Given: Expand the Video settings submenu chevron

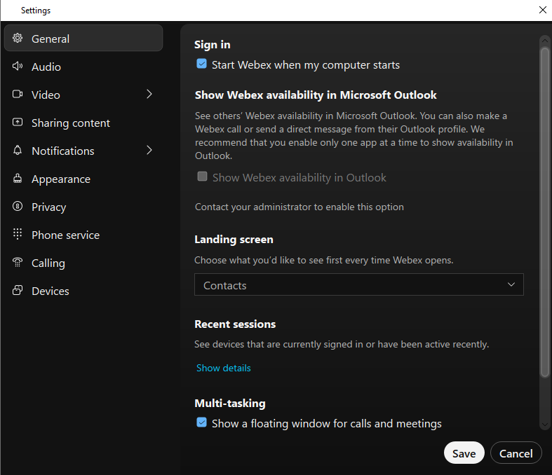Looking at the screenshot, I should click(149, 95).
